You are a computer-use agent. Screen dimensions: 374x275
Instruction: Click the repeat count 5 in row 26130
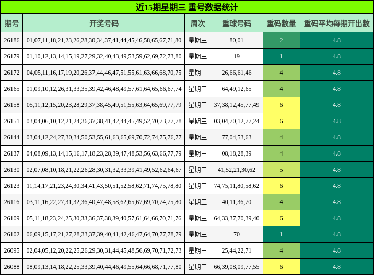tap(281, 170)
